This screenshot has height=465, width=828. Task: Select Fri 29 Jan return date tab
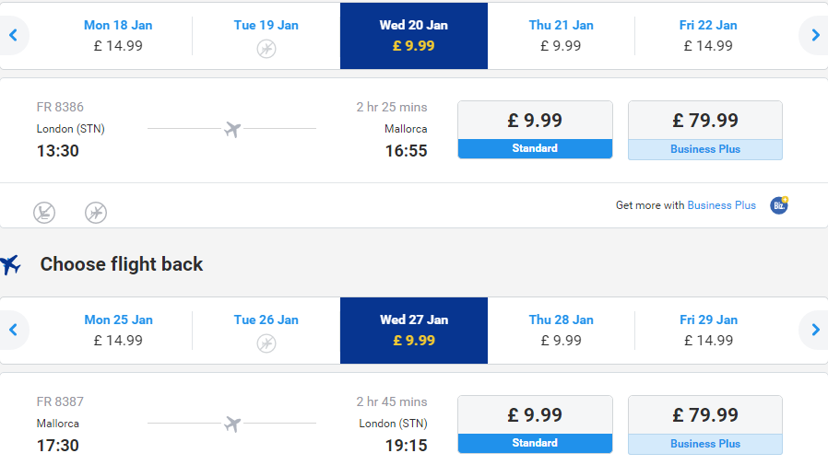click(x=708, y=330)
